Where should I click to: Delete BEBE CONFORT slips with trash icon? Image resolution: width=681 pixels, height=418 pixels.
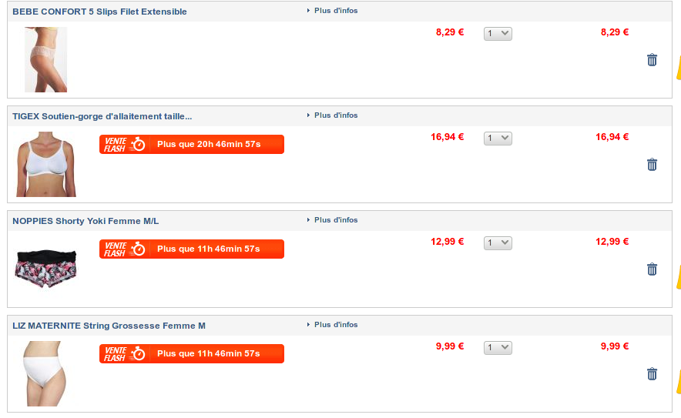tap(652, 60)
